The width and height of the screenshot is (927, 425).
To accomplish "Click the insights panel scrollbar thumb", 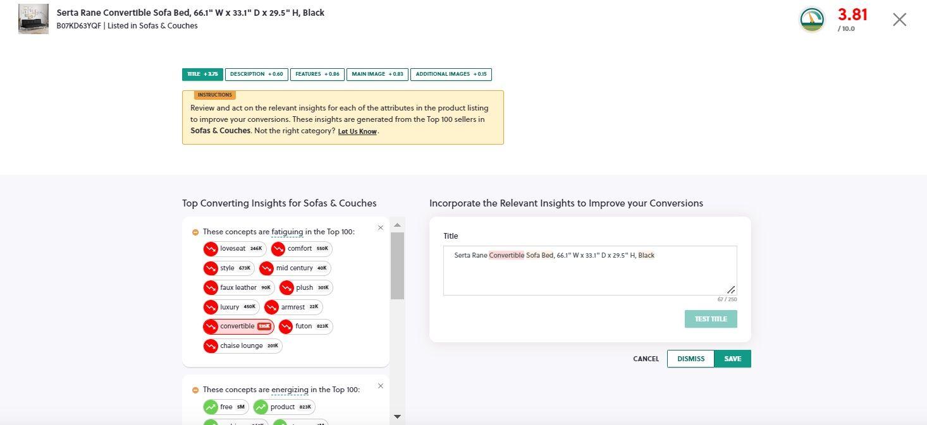I will [397, 266].
